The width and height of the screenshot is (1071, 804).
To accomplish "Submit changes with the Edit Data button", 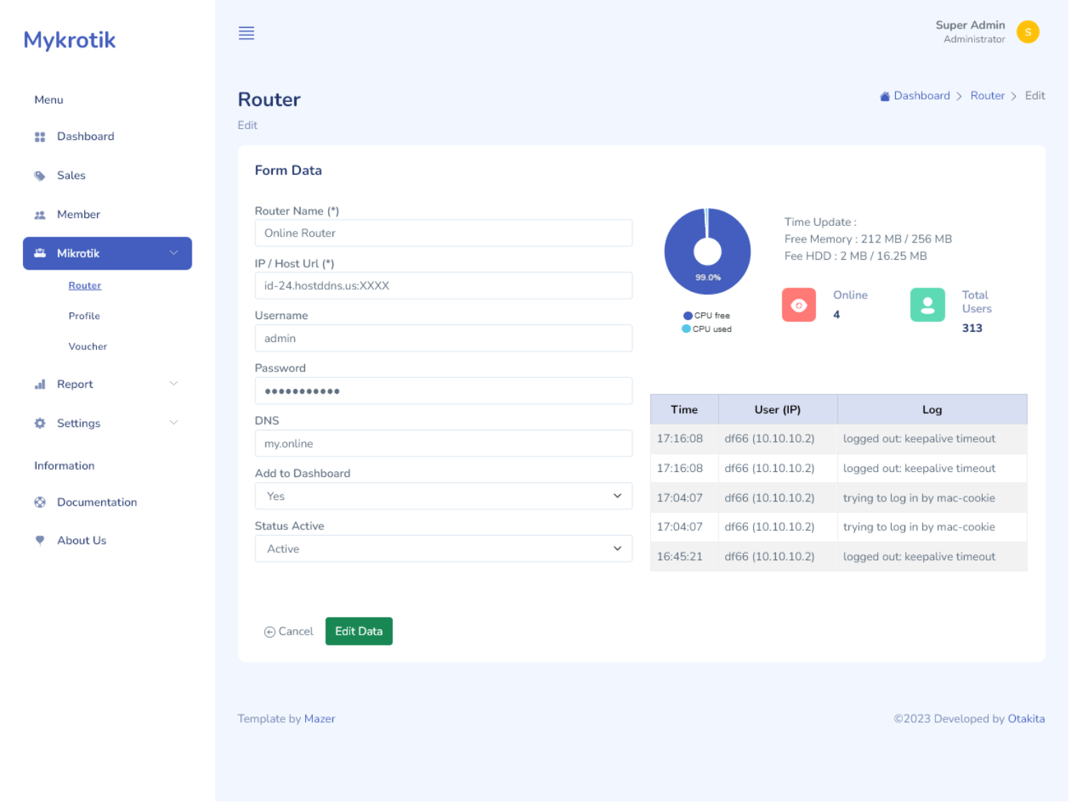I will [359, 631].
